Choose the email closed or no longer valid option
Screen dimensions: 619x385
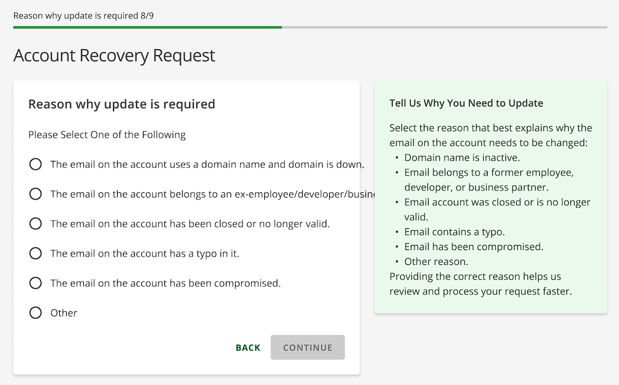pyautogui.click(x=35, y=223)
